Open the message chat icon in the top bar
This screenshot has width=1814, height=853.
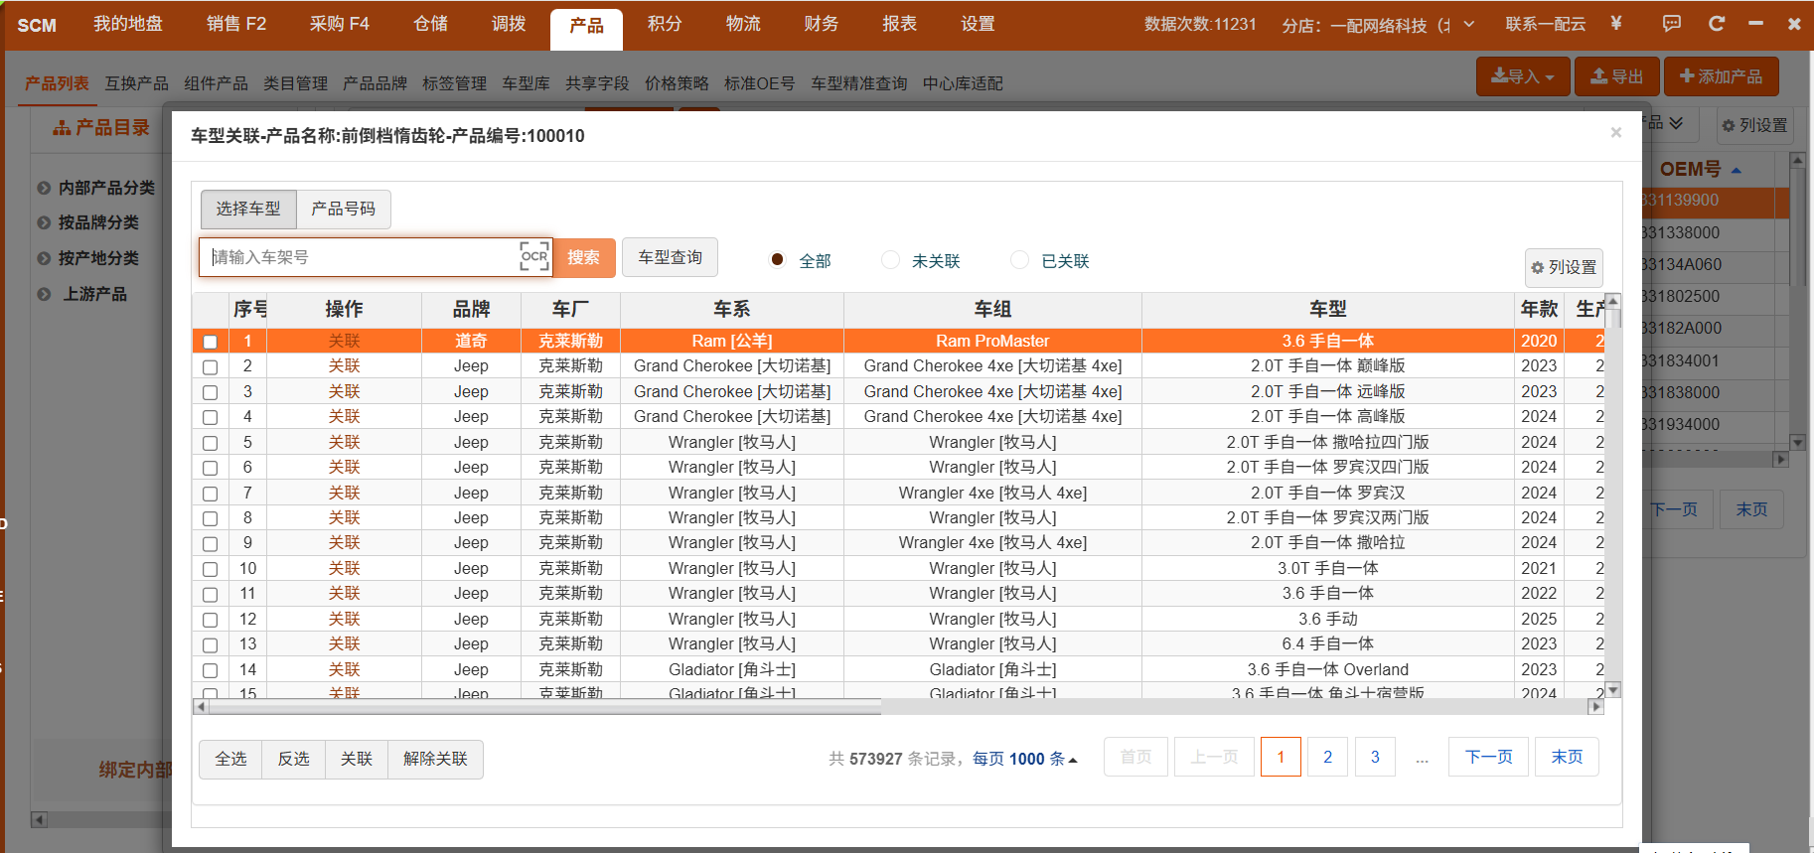click(x=1672, y=24)
